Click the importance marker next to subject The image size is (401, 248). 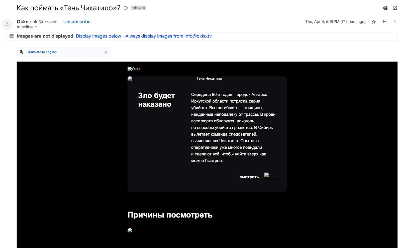[x=126, y=8]
